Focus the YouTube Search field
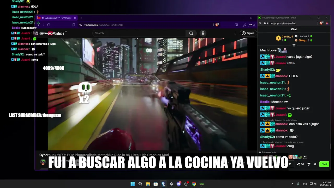The width and height of the screenshot is (334, 188). (139, 33)
